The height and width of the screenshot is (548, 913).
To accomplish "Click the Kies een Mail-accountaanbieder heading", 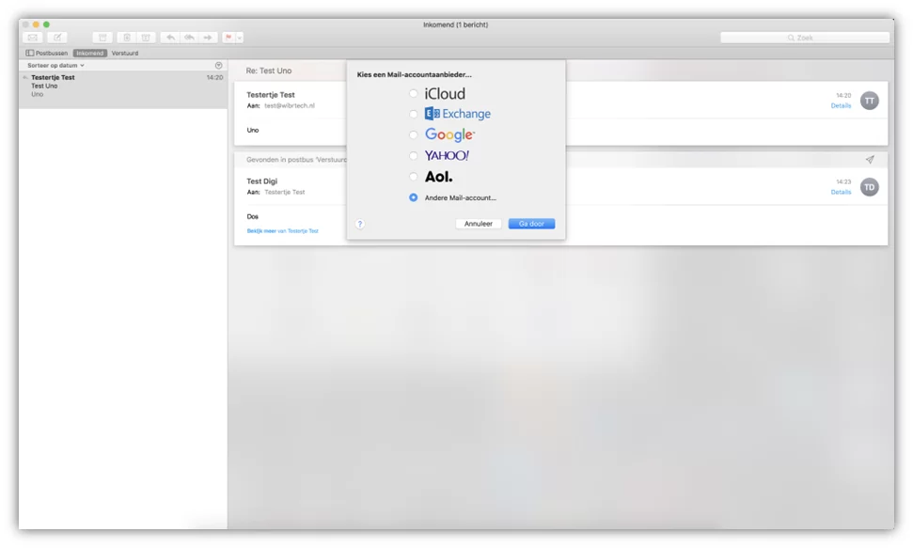I will 414,74.
